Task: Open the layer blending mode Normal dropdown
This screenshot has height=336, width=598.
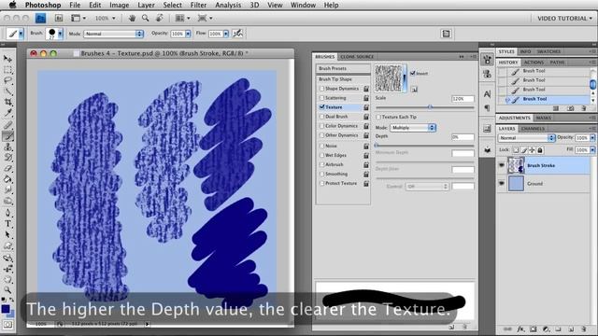Action: coord(526,138)
